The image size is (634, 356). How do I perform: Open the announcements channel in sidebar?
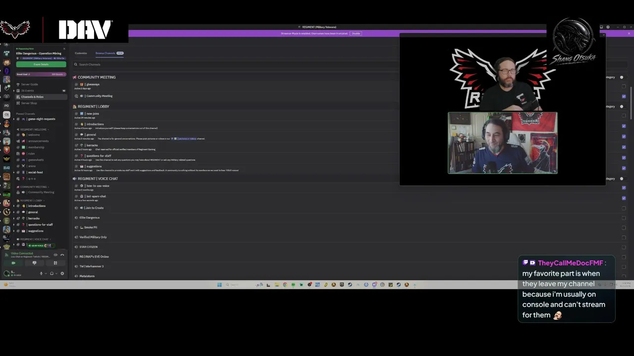(41, 141)
